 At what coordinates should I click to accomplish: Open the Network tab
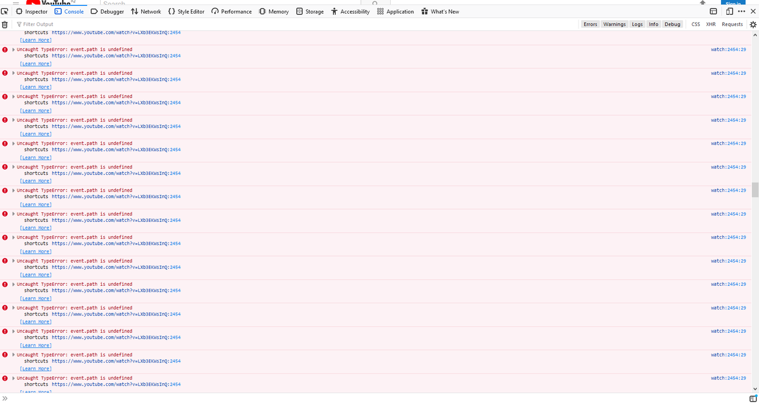click(x=146, y=11)
